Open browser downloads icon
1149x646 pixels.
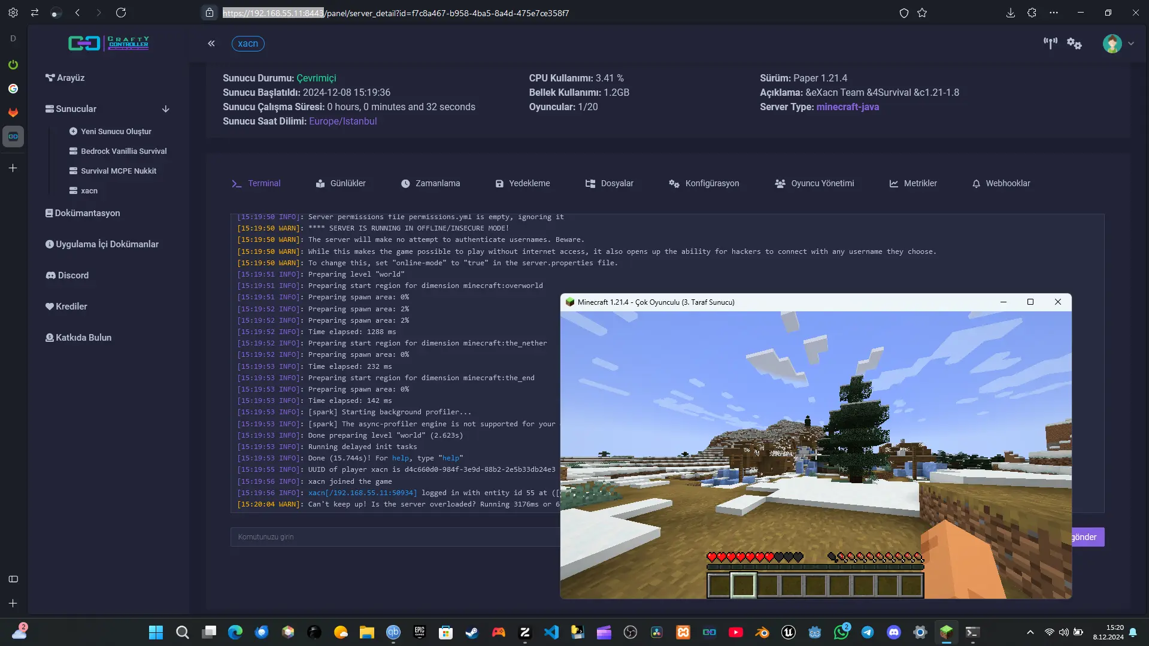pyautogui.click(x=1011, y=13)
